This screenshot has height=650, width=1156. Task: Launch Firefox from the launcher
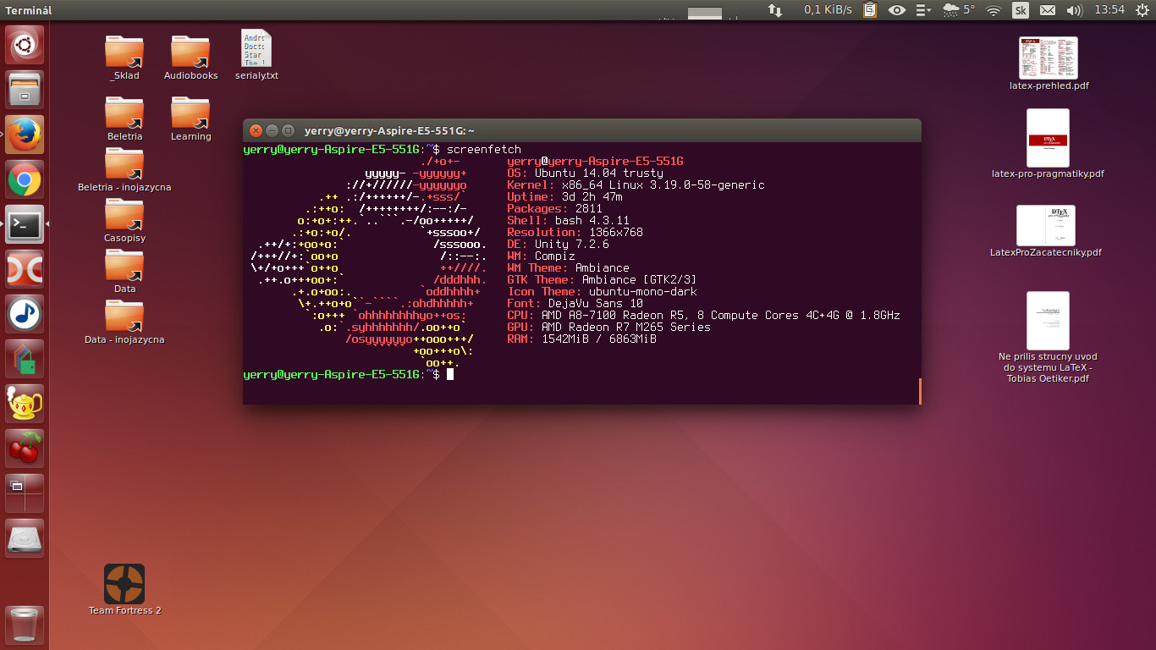(25, 135)
